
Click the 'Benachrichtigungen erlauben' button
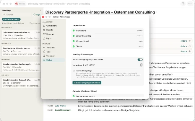[87, 83]
